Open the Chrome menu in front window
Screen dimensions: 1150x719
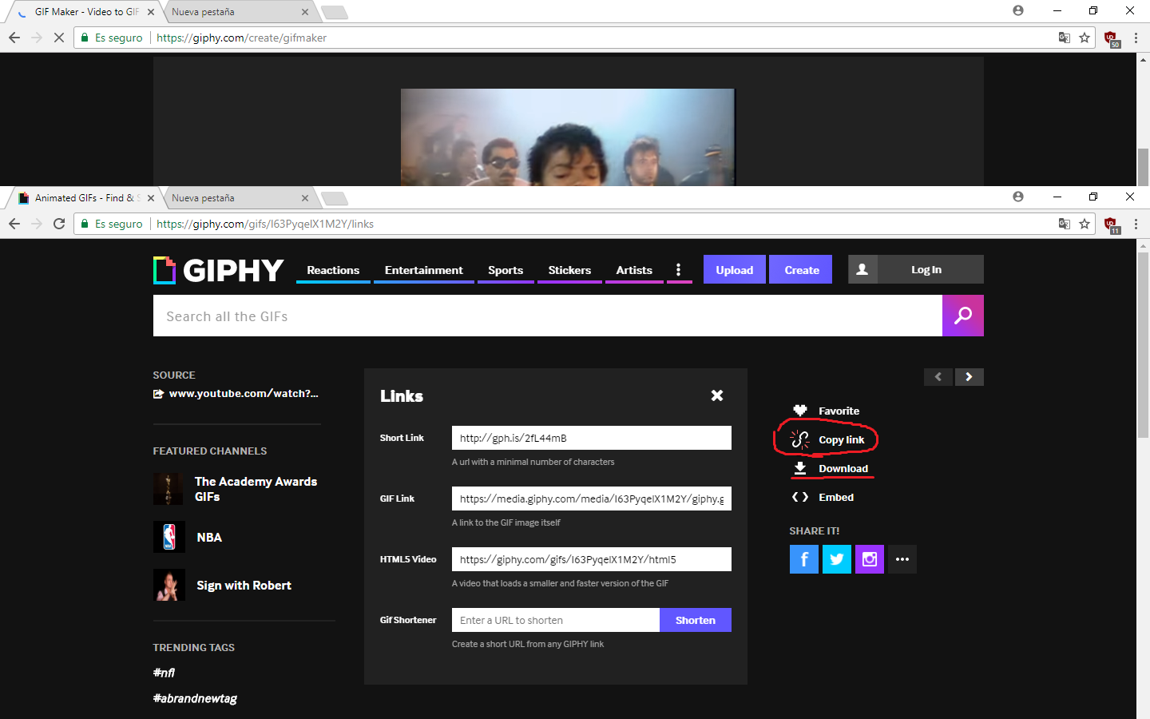1136,224
